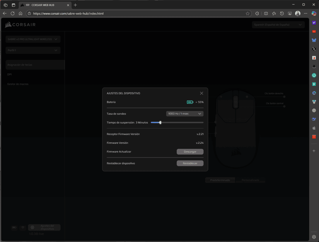Screen dimensions: 319x242
Task: Add page to favorites with star icon
Action: coord(248,13)
